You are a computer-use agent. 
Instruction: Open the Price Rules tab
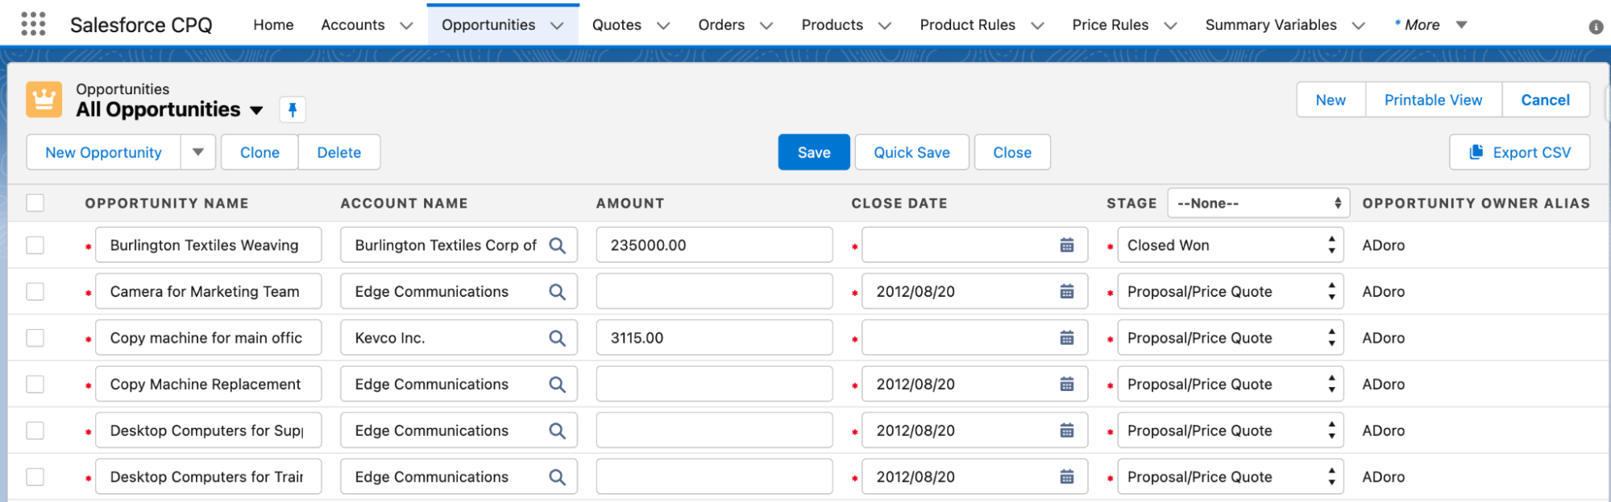point(1110,25)
